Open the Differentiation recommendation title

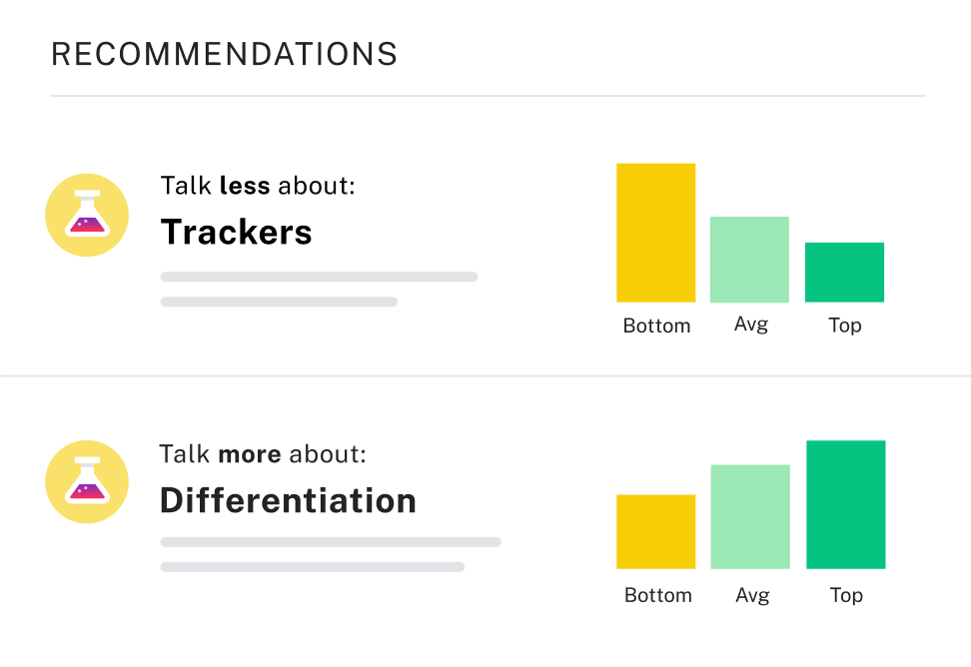tap(288, 500)
